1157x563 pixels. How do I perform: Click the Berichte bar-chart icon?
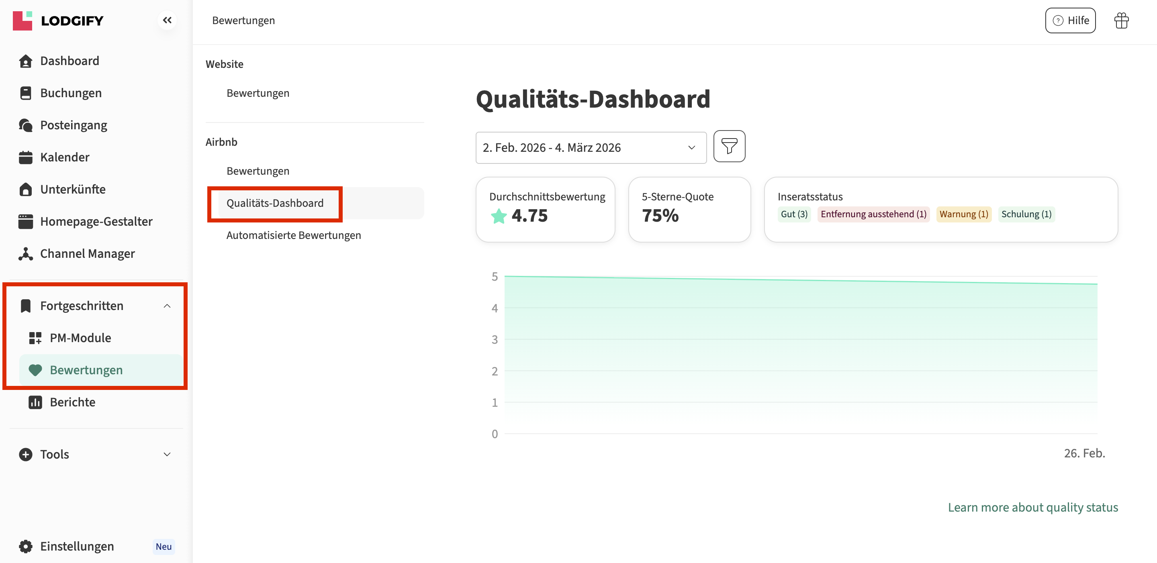35,402
